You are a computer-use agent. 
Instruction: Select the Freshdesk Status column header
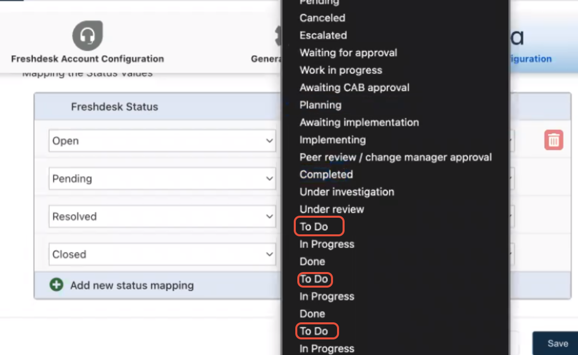[115, 107]
